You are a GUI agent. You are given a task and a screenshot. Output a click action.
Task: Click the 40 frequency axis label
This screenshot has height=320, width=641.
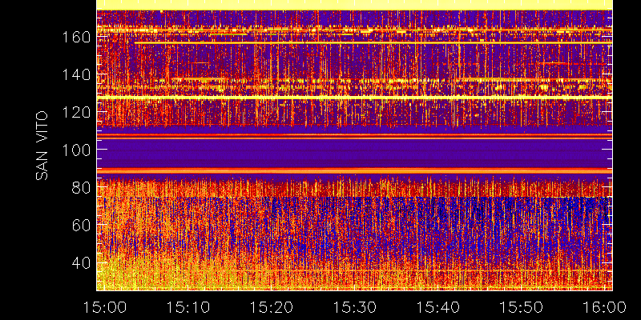pos(81,262)
